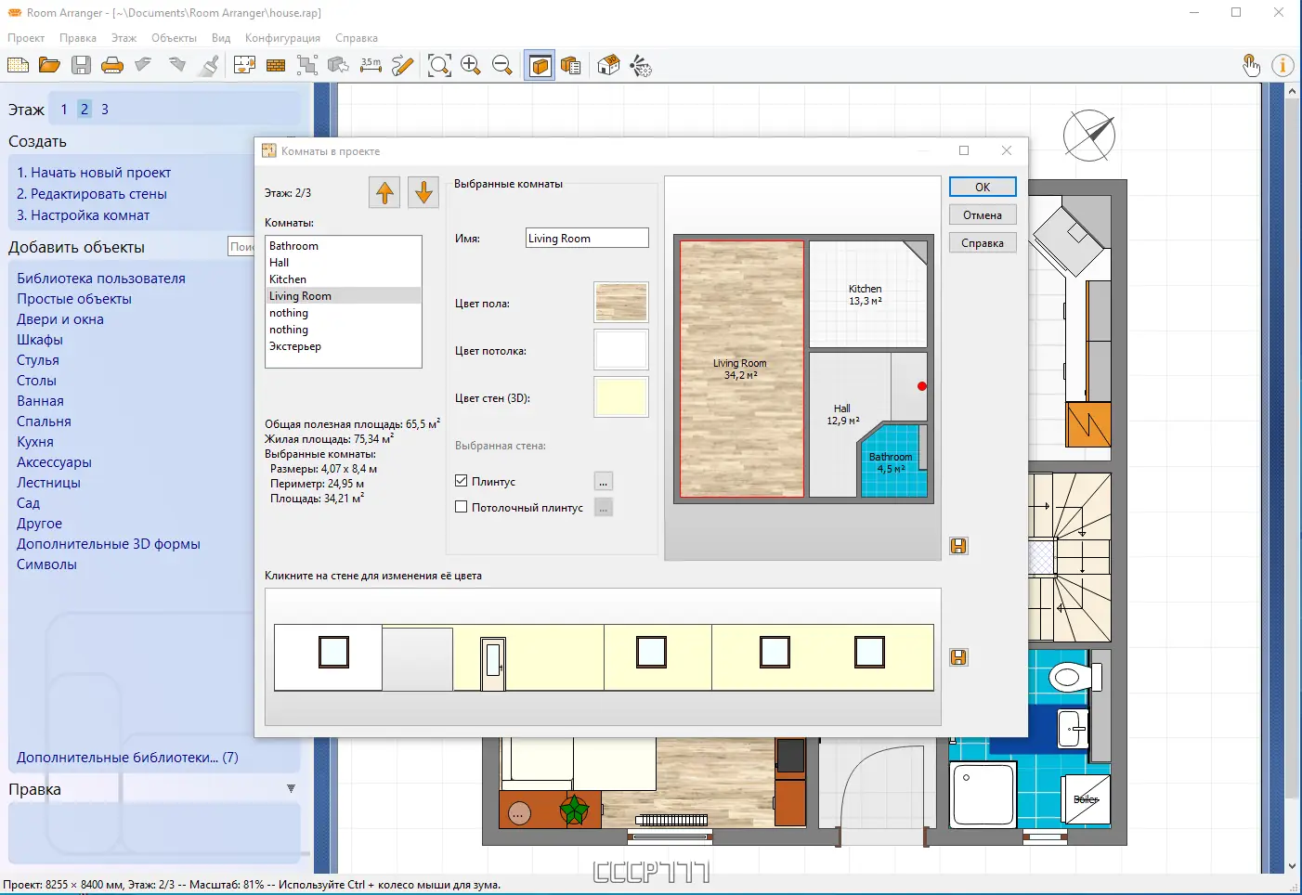Move room down with the down arrow
1302x895 pixels.
[423, 192]
